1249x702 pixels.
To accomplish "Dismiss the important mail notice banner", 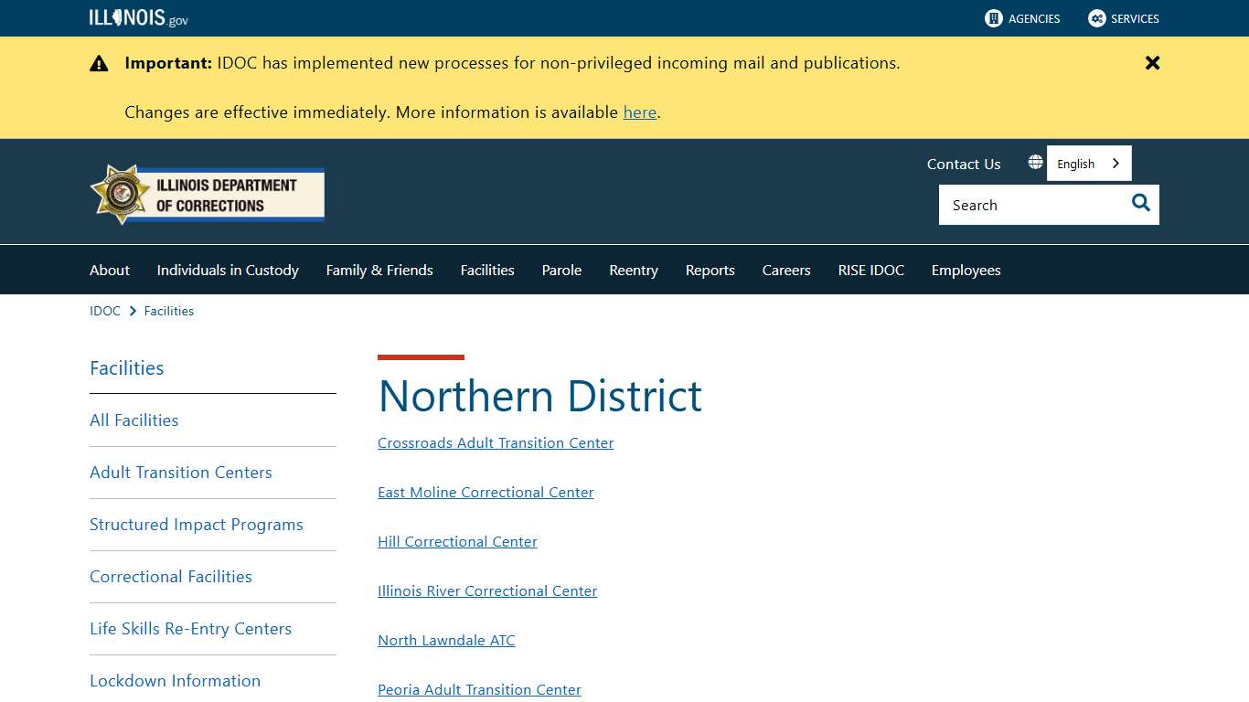I will (1151, 63).
